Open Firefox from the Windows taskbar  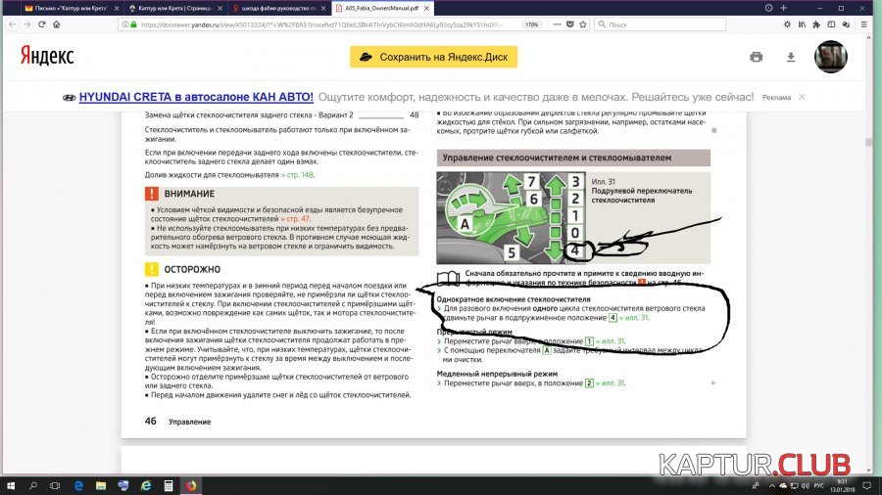190,485
